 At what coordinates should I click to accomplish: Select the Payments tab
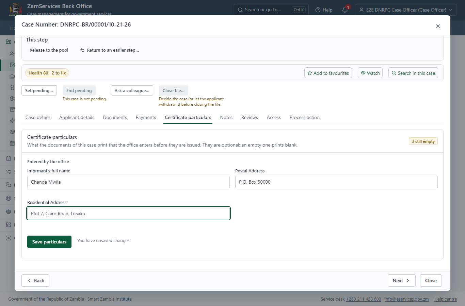point(146,117)
